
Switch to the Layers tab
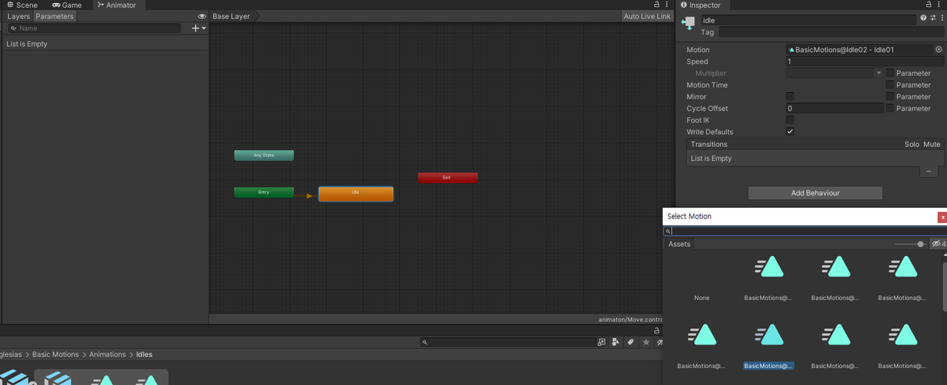(x=19, y=16)
